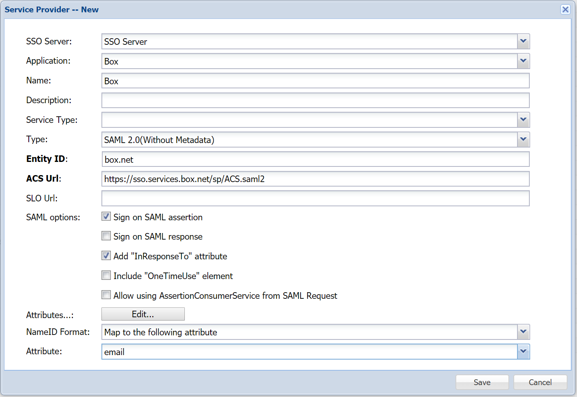
Task: Select the Entity ID input field
Action: coord(315,159)
